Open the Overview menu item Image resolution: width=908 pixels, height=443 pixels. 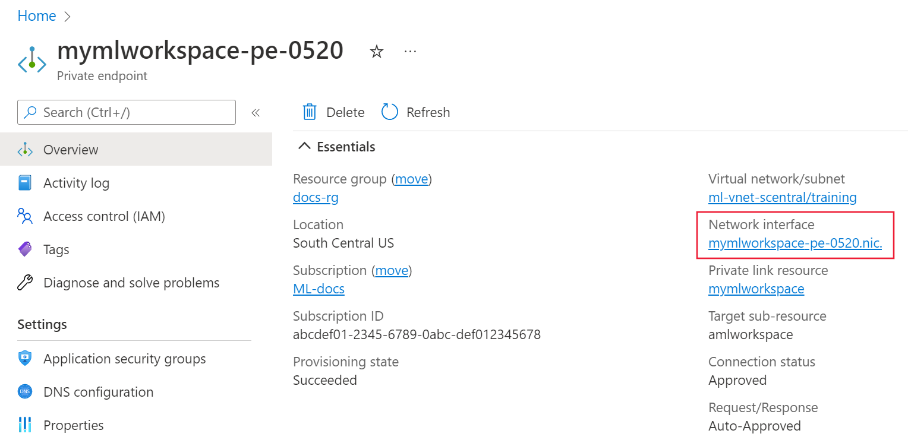coord(71,150)
